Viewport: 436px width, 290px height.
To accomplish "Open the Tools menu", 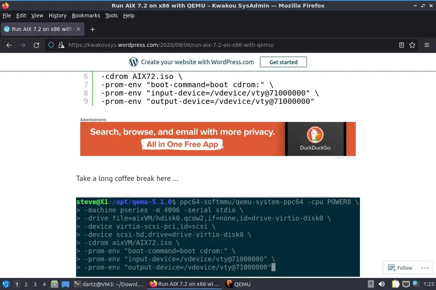I will 112,15.
